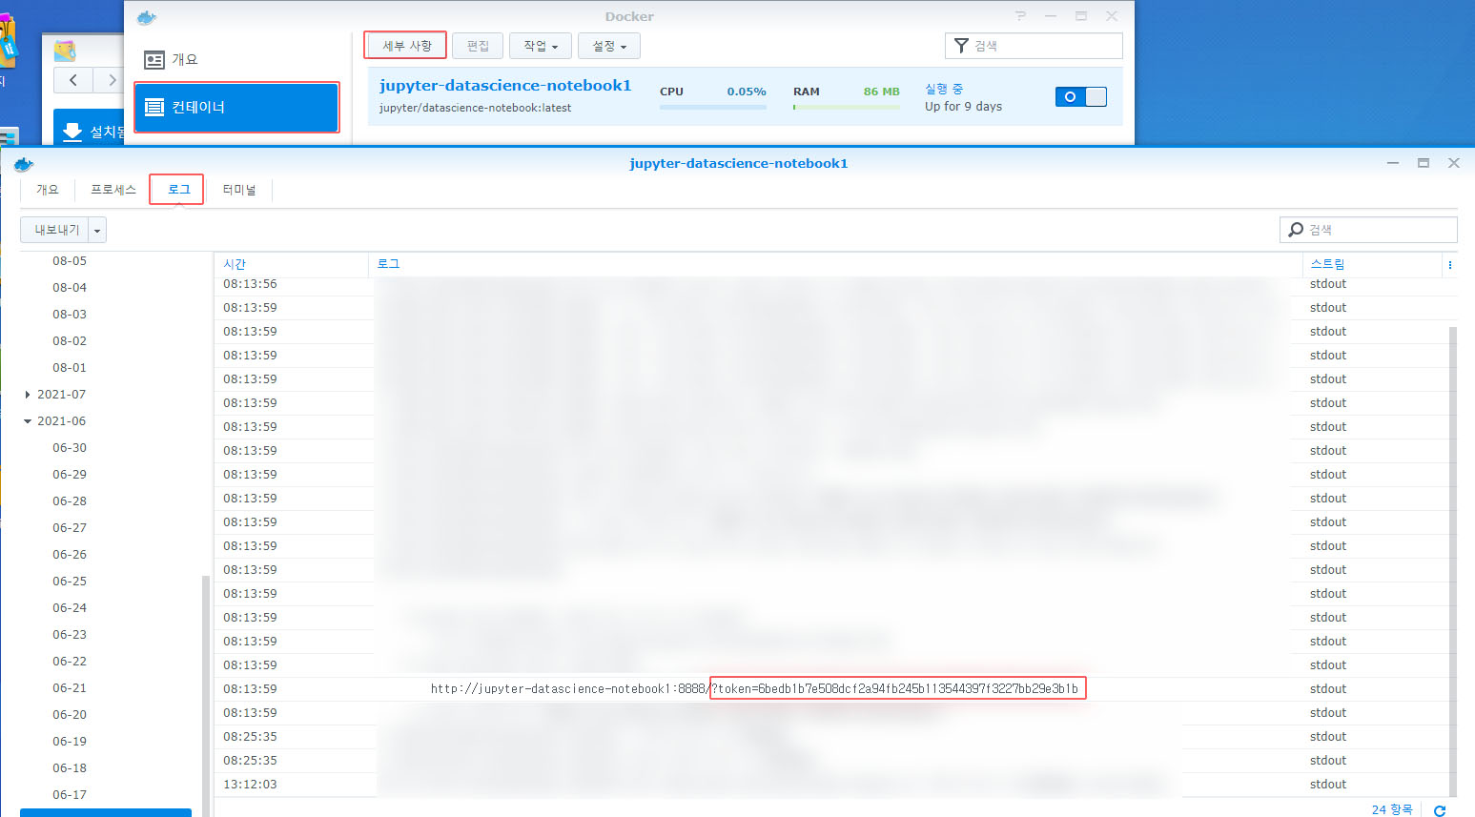
Task: Switch to the 프로세스 process tab
Action: [x=113, y=190]
